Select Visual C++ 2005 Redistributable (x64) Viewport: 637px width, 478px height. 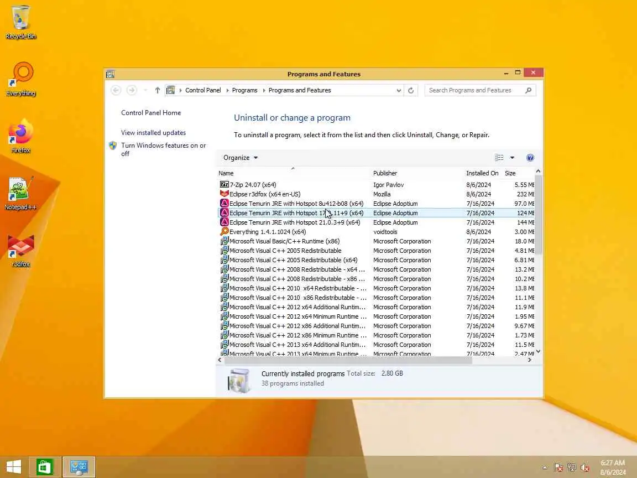click(x=376, y=260)
